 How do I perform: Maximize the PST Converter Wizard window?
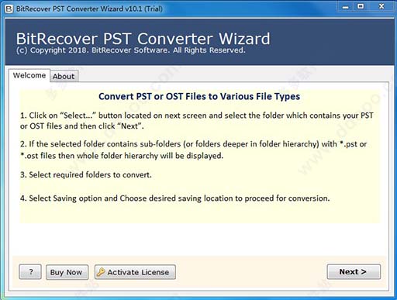click(x=361, y=7)
